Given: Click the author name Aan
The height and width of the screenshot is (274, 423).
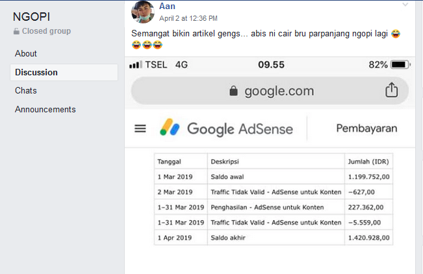Looking at the screenshot, I should click(x=167, y=6).
